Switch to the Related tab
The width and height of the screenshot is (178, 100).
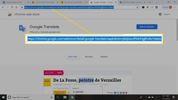click(104, 57)
